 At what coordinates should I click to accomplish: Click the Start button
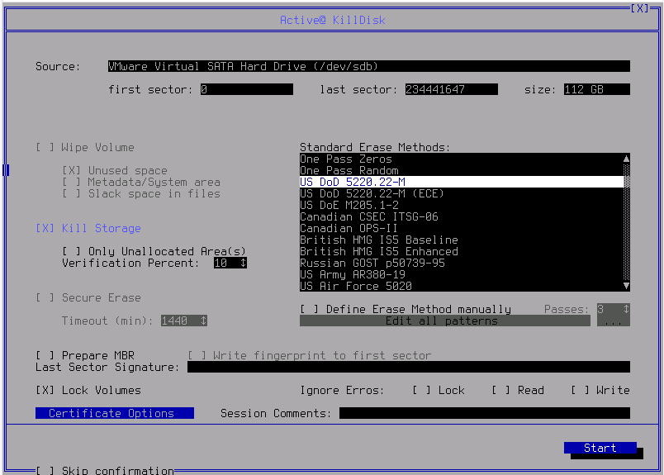coord(600,448)
